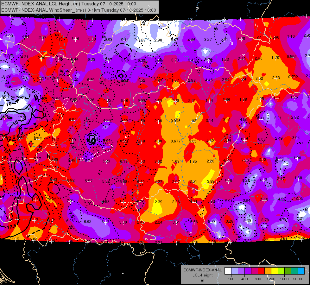Click the legend unit label m

pos(202,280)
